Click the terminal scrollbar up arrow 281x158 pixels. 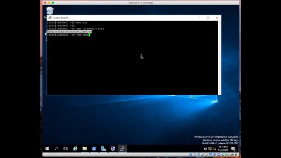(x=220, y=22)
